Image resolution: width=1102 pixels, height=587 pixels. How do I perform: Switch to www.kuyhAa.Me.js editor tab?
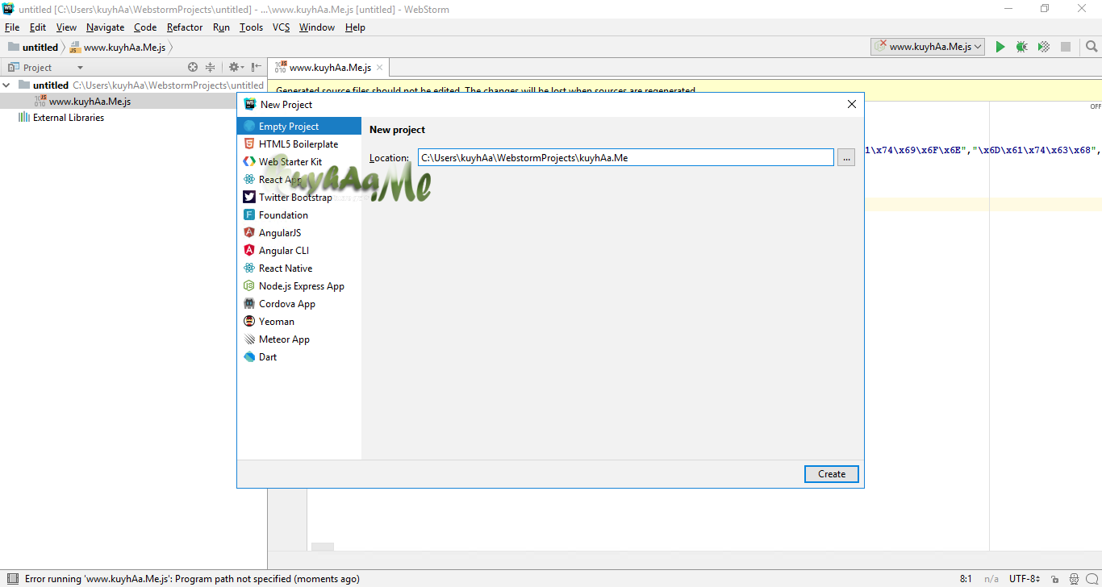330,68
